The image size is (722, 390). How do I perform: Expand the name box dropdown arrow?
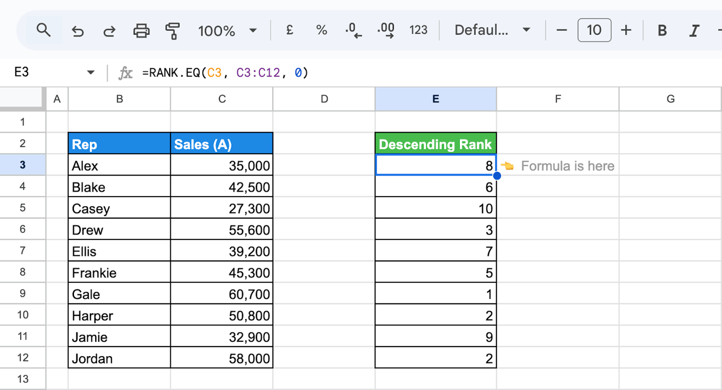coord(90,72)
